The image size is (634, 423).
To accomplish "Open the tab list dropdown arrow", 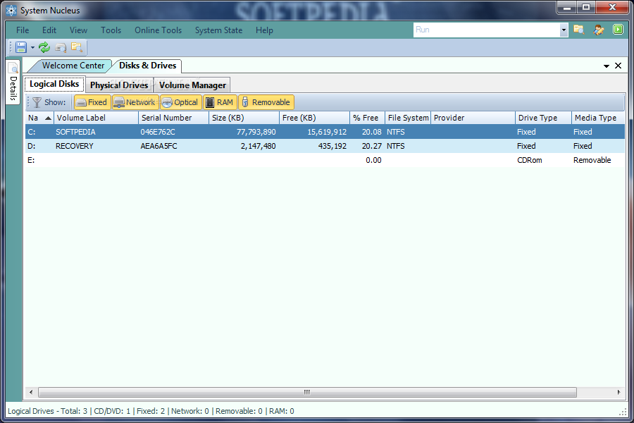I will pos(607,66).
